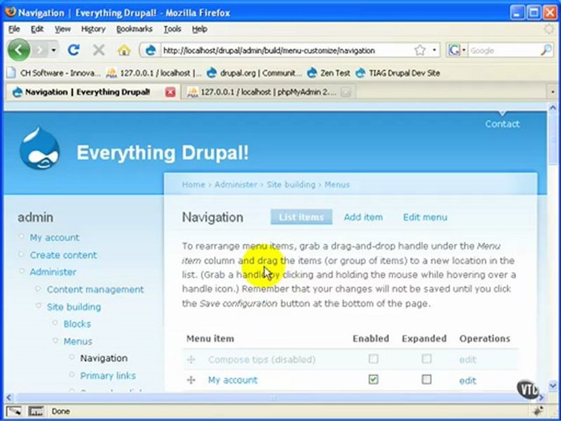The image size is (561, 421).
Task: Click edit for the My account row
Action: (467, 381)
